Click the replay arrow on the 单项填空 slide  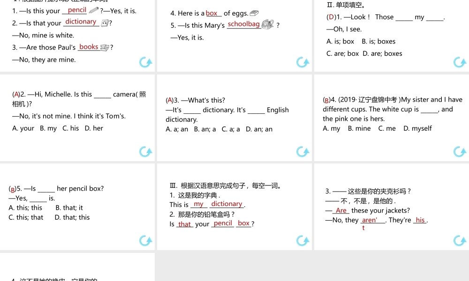[x=460, y=62]
